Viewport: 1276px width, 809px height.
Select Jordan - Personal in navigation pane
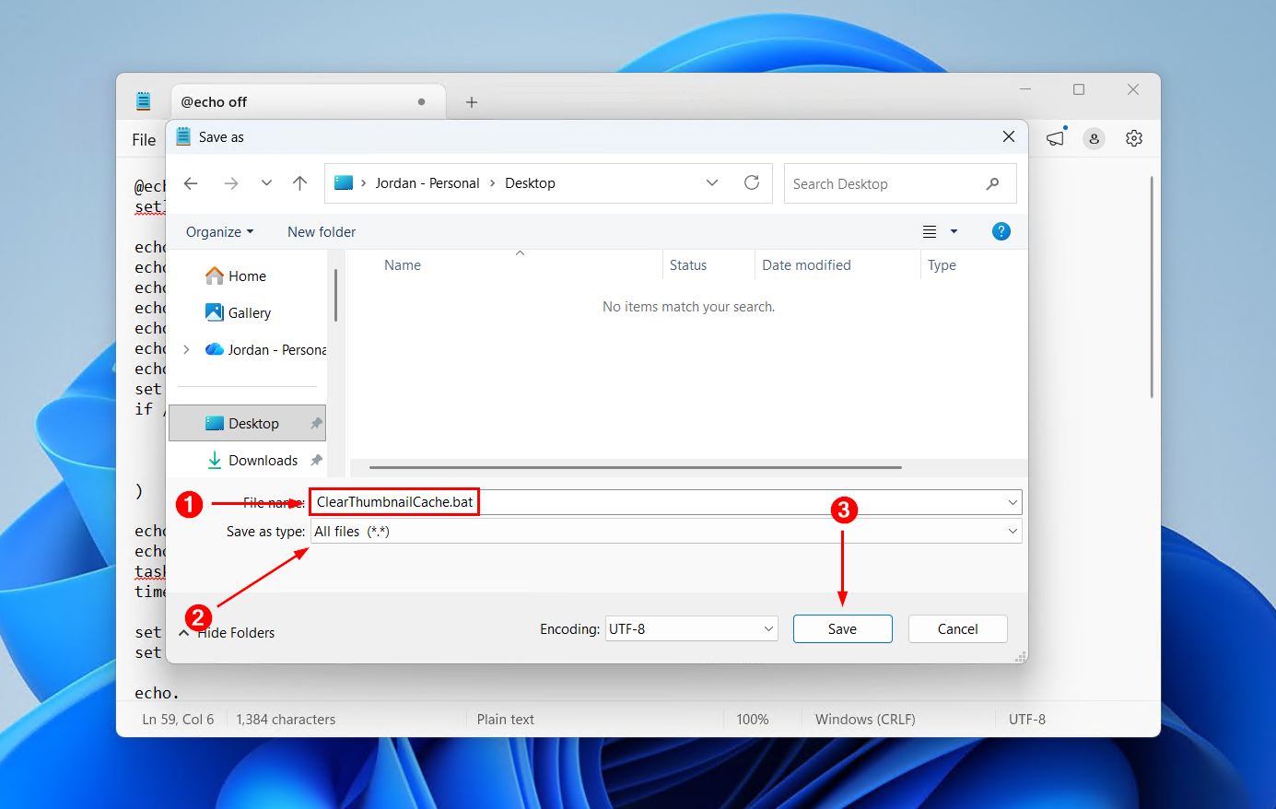point(265,350)
